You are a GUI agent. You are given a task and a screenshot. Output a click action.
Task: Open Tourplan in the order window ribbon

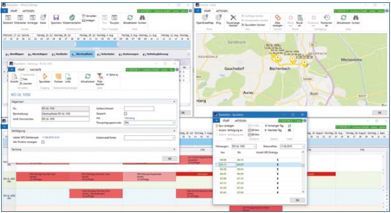pos(114,19)
